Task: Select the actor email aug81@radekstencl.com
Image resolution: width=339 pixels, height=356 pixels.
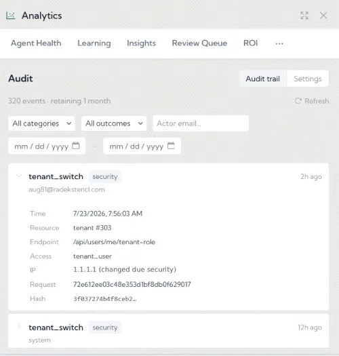Action: click(66, 190)
